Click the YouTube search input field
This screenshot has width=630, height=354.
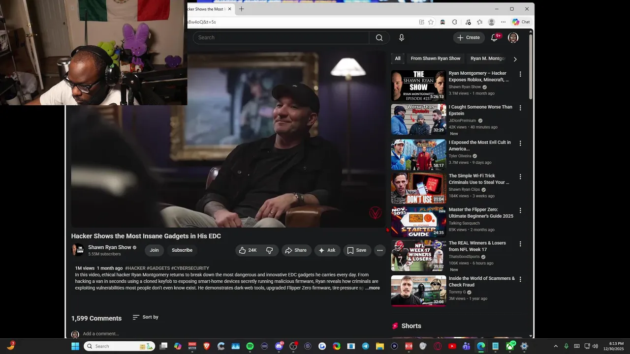(x=281, y=37)
